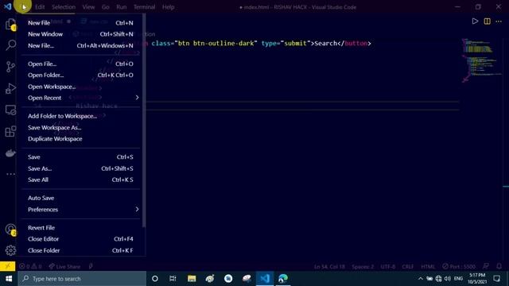Open the View menu
Screen dimensions: 509x286
click(88, 7)
